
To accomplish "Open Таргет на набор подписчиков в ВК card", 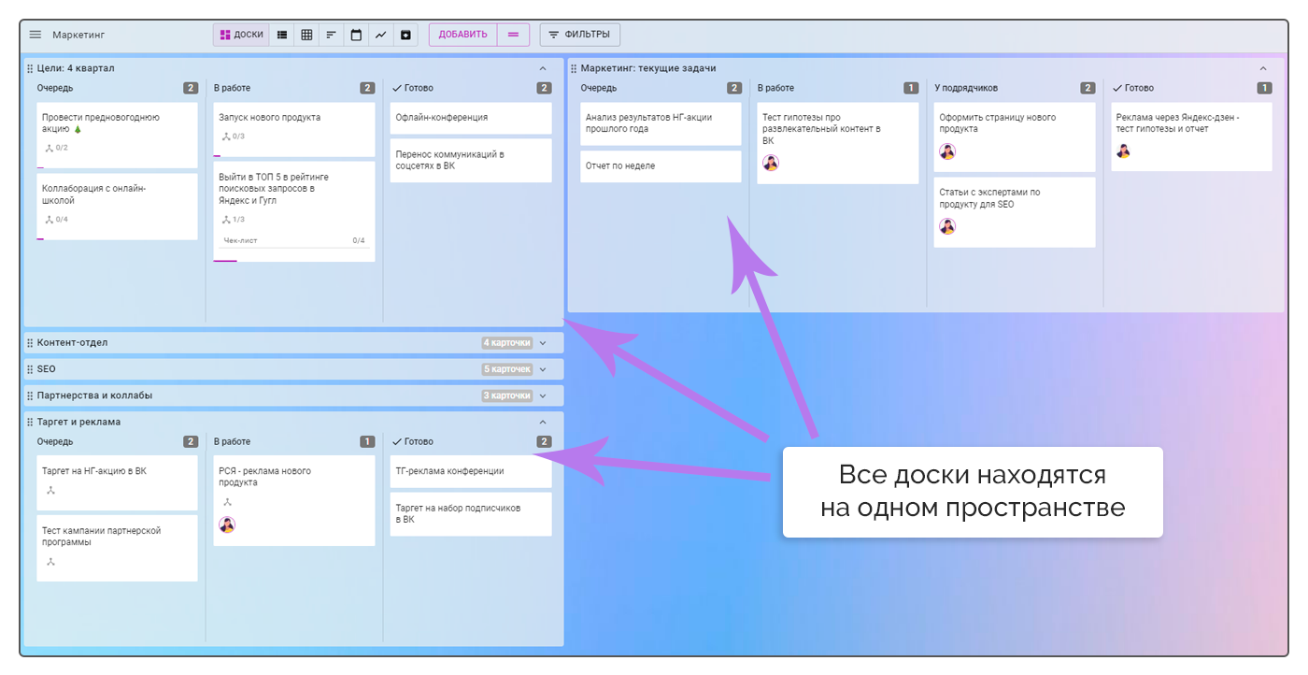I will (x=471, y=514).
